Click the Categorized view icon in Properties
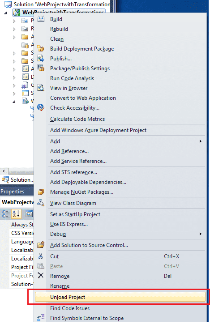The image size is (210, 324). click(x=5, y=214)
